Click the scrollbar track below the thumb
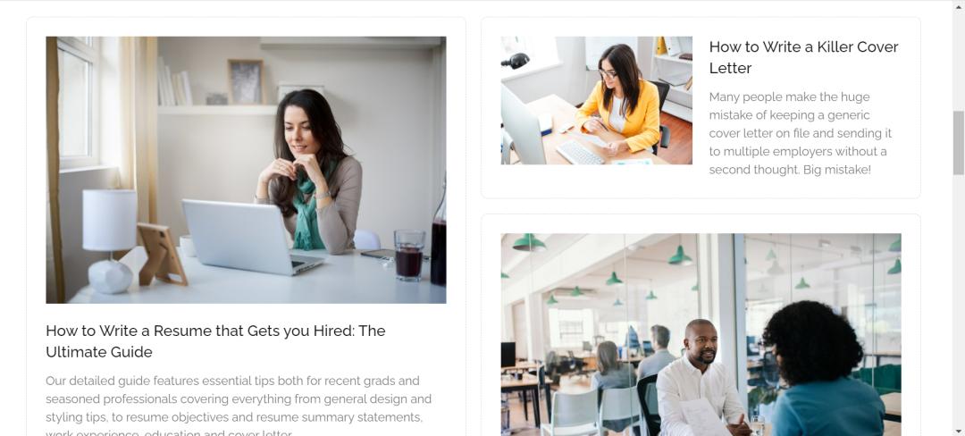965x436 pixels. pos(958,300)
